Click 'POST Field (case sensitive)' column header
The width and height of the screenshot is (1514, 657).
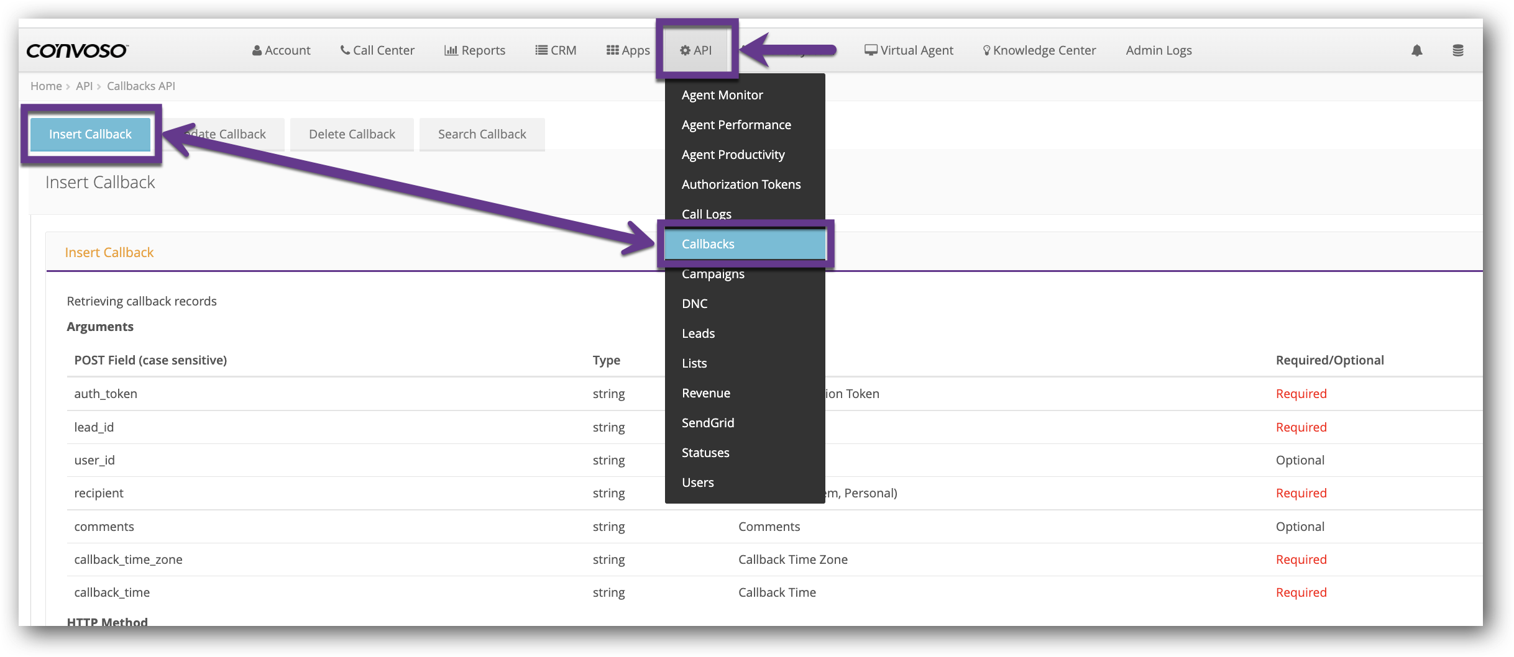[150, 360]
